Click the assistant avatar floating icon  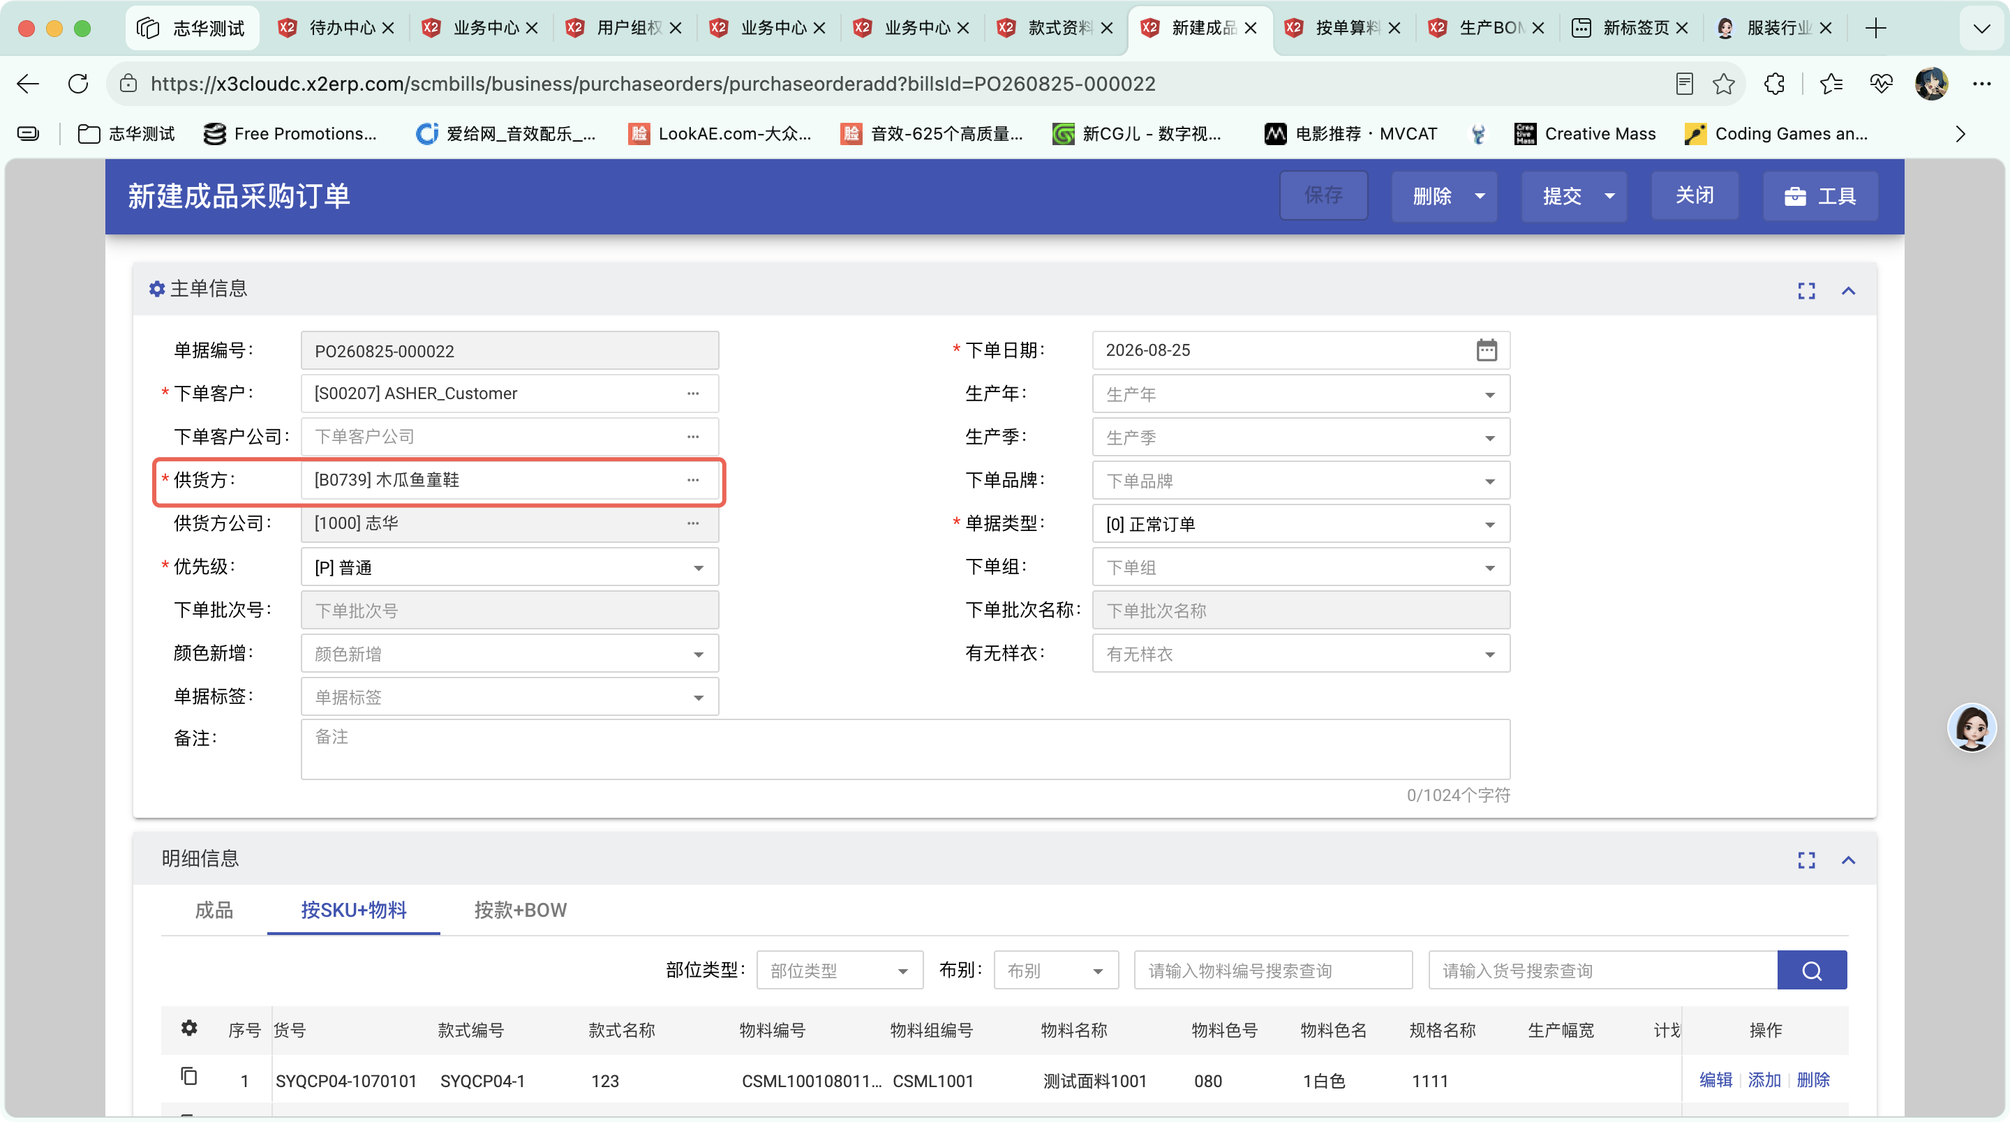(x=1972, y=727)
